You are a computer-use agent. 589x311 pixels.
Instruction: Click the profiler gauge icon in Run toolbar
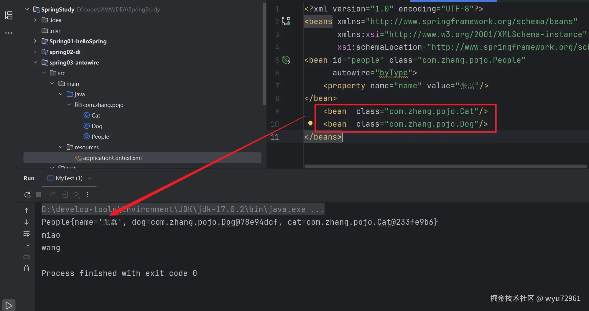click(76, 195)
